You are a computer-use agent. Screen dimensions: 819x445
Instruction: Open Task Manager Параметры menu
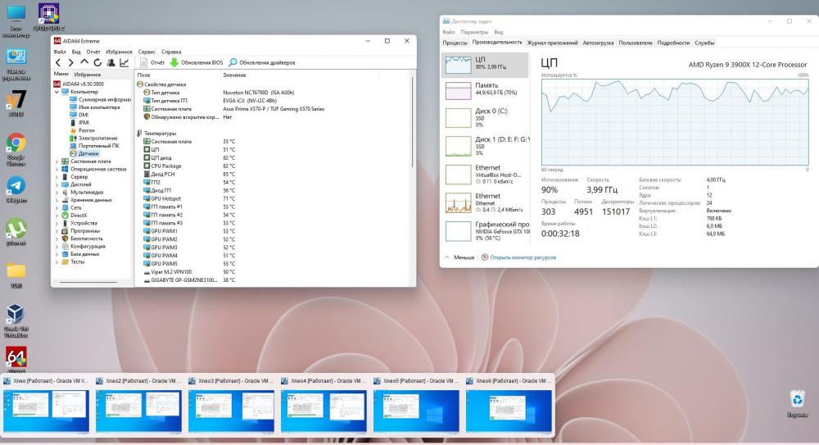click(474, 33)
